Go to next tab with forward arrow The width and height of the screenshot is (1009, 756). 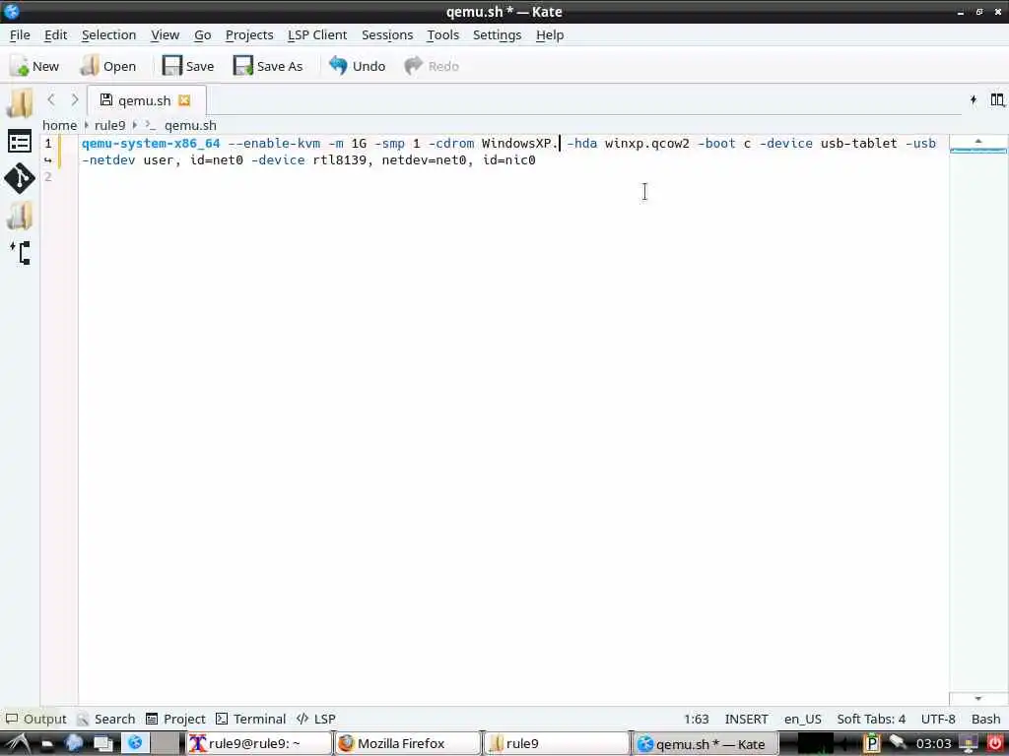pyautogui.click(x=75, y=99)
